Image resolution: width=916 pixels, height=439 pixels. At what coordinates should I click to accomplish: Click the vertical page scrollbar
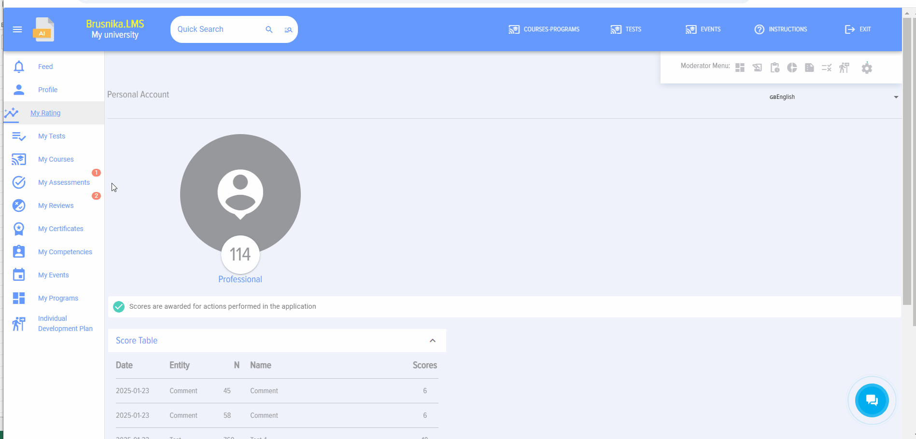(x=907, y=162)
